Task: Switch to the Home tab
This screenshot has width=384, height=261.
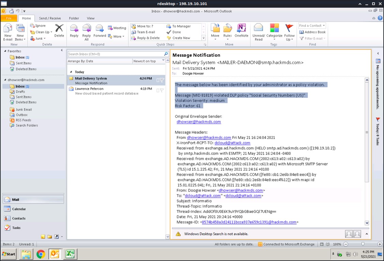Action: coord(27,18)
